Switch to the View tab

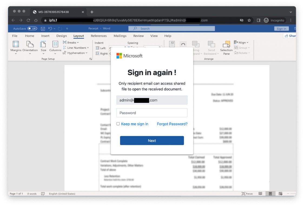154,36
